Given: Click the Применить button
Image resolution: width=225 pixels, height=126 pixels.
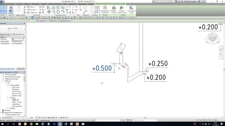Looking at the screenshot, I should (21, 69).
